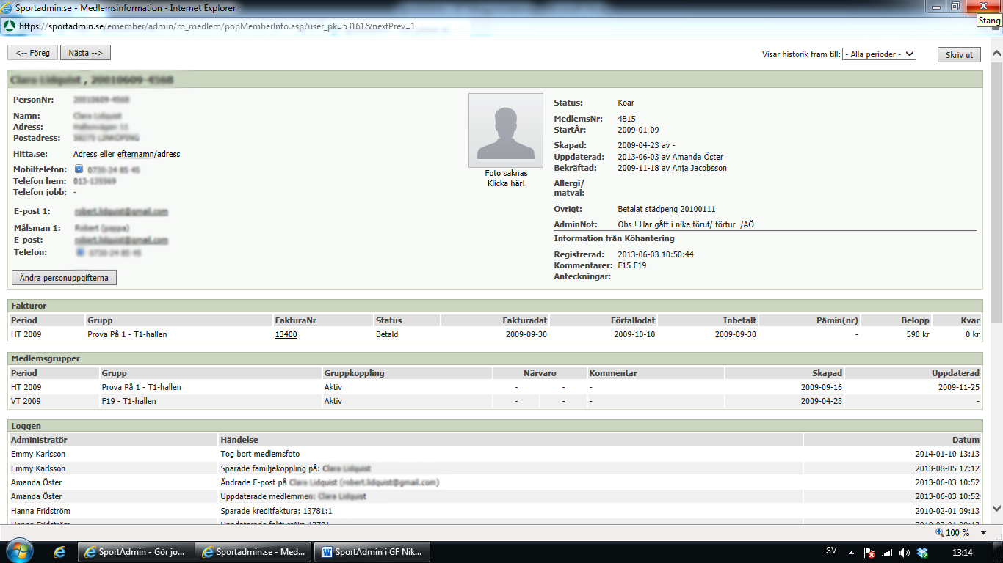Go to previous member with Föreg button
This screenshot has width=1003, height=563.
[32, 53]
